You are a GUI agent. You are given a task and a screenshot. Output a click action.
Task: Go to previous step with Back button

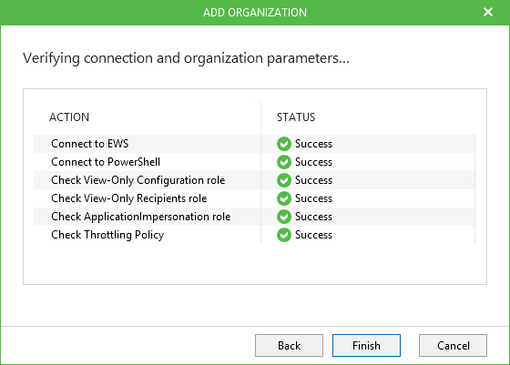pos(289,345)
